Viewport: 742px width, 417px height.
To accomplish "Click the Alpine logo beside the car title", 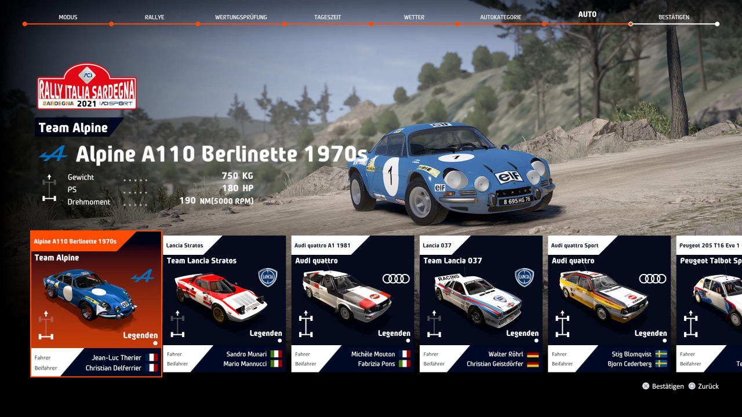I will pos(53,154).
